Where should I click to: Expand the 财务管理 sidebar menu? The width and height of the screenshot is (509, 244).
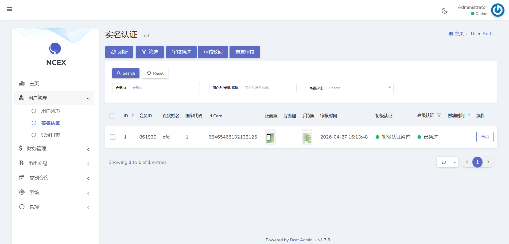pos(54,149)
